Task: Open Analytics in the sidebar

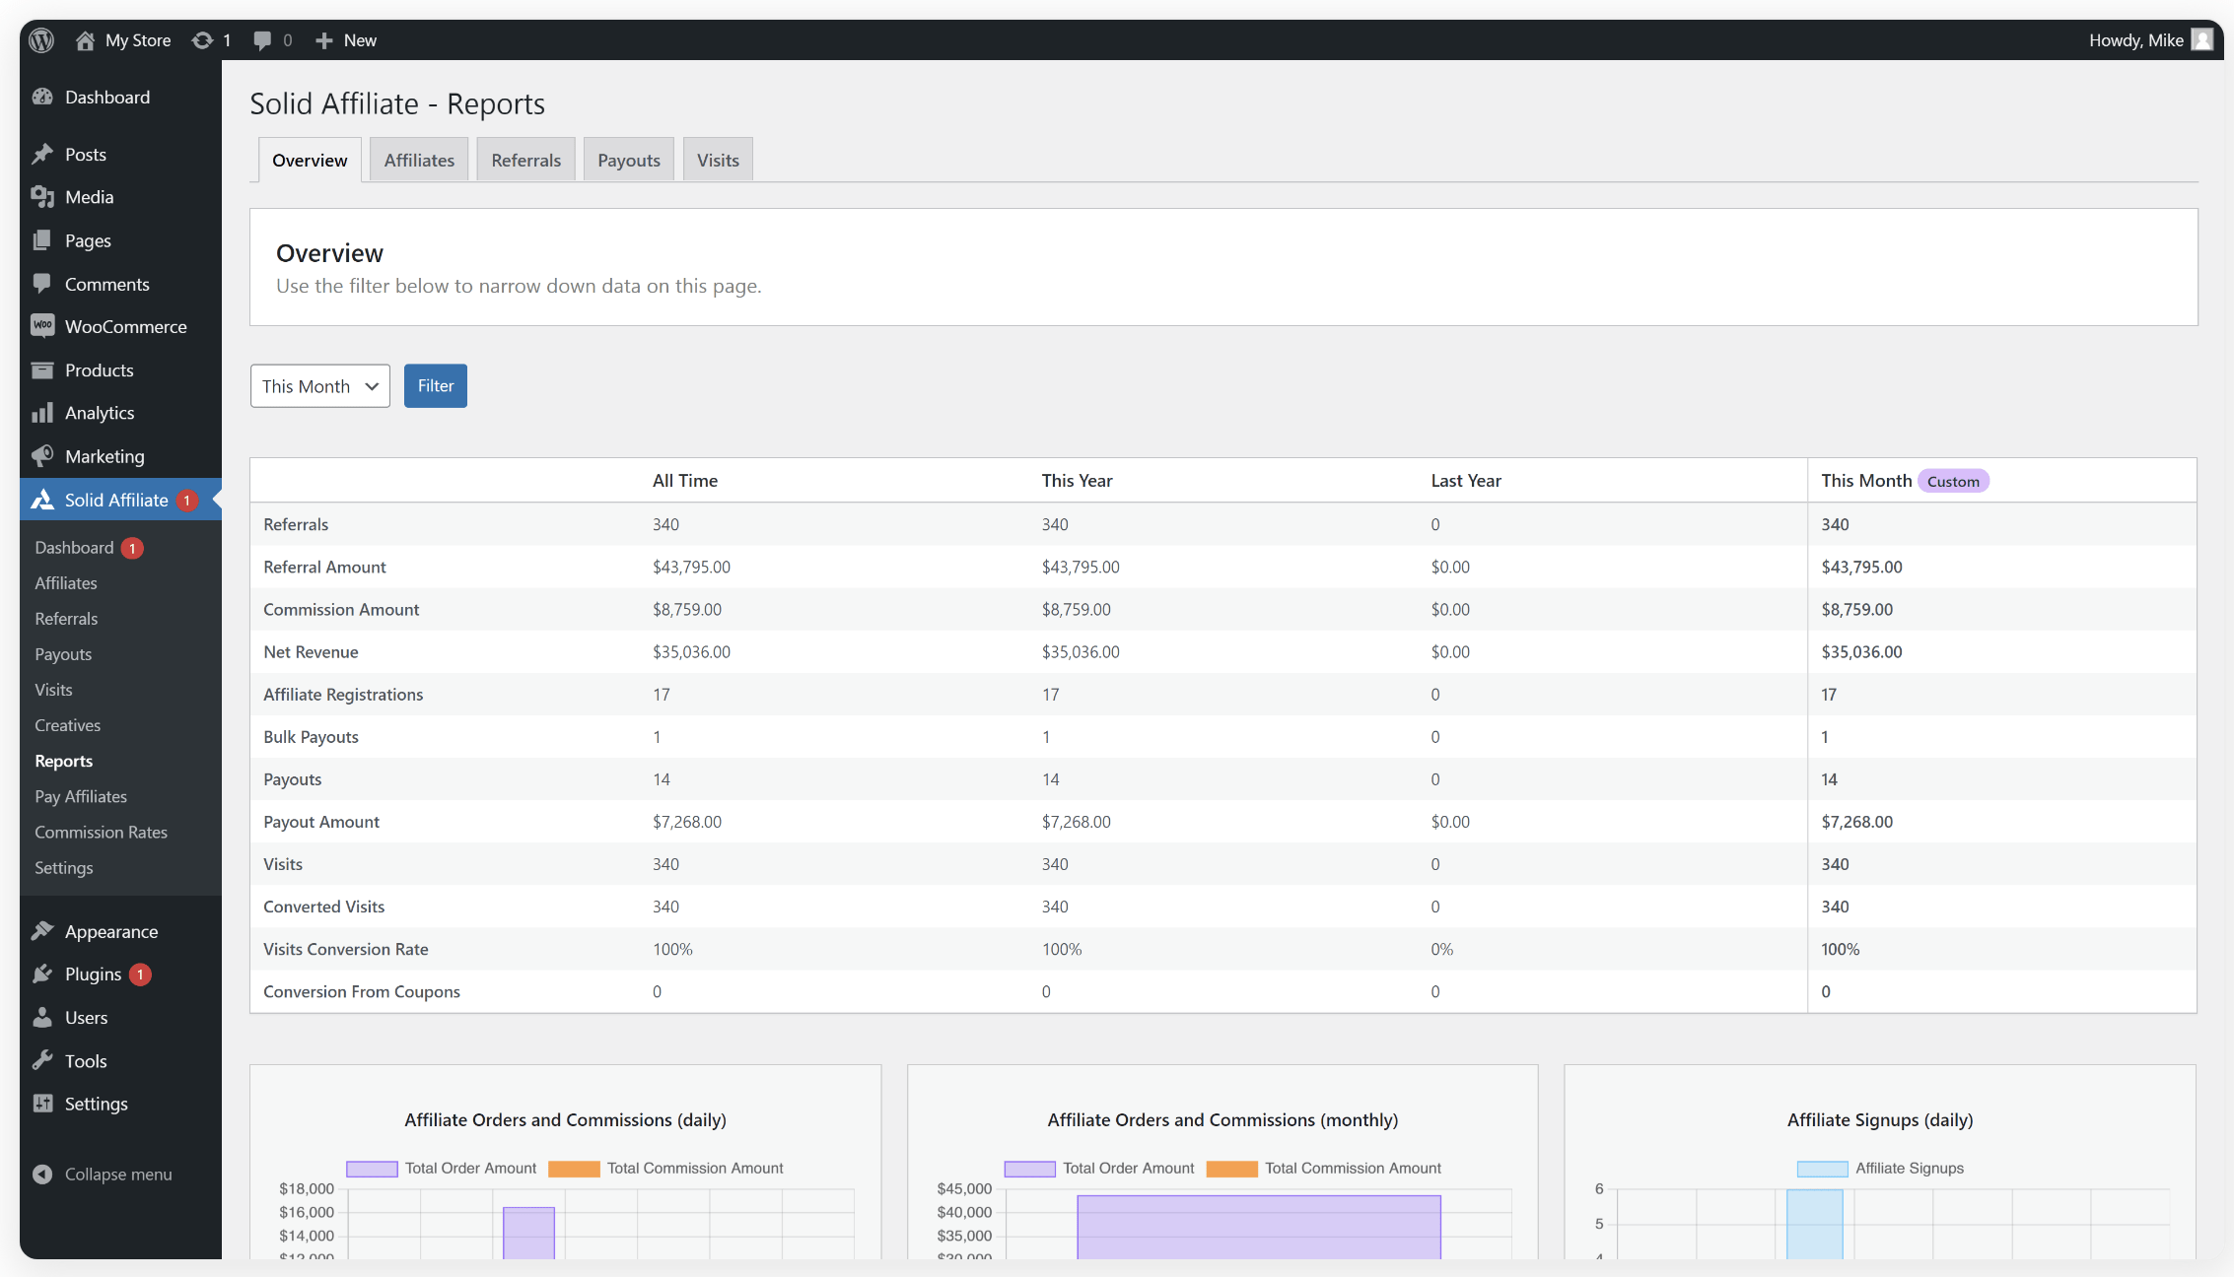Action: [x=99, y=413]
